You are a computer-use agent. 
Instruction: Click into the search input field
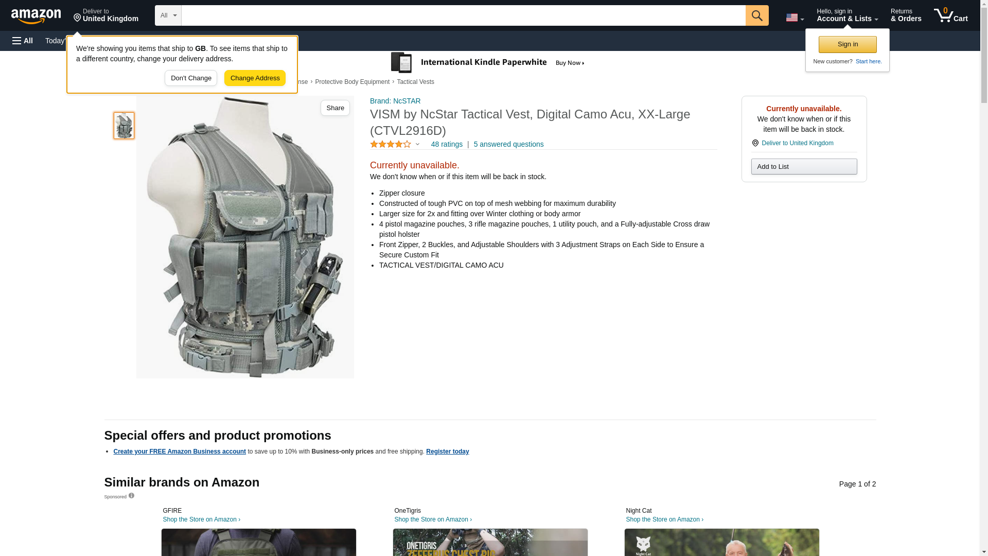coord(463,15)
